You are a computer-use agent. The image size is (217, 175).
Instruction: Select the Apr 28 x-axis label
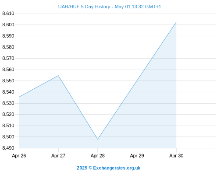pyautogui.click(x=98, y=156)
